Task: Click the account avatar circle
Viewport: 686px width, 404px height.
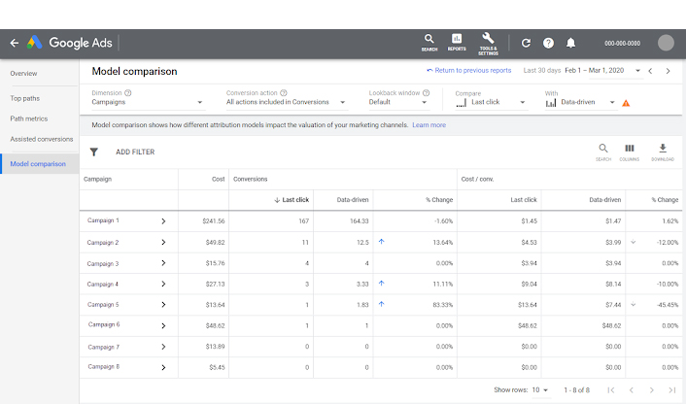Action: pyautogui.click(x=666, y=43)
